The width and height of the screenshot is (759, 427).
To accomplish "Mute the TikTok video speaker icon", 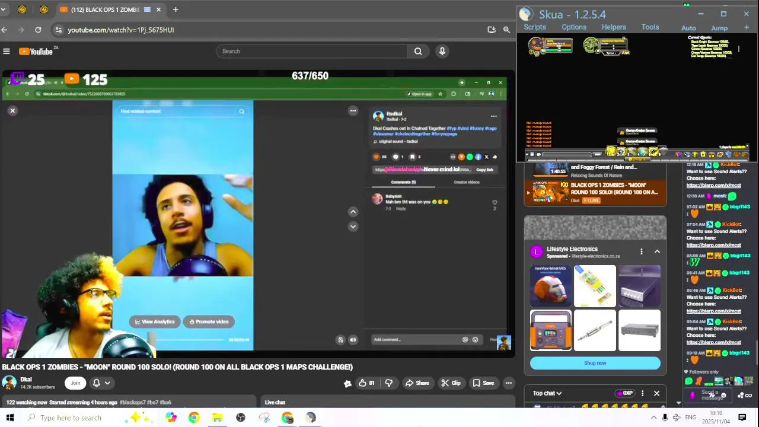I will point(353,340).
